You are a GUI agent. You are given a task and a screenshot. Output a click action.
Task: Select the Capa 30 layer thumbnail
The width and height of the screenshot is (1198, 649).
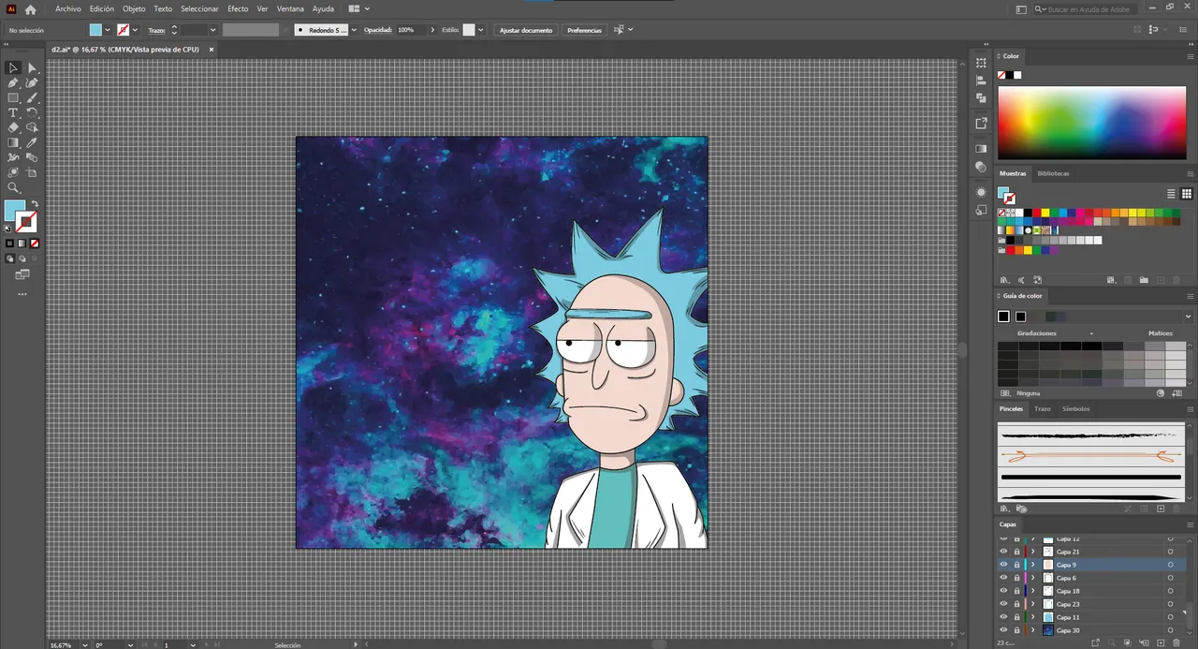1048,630
